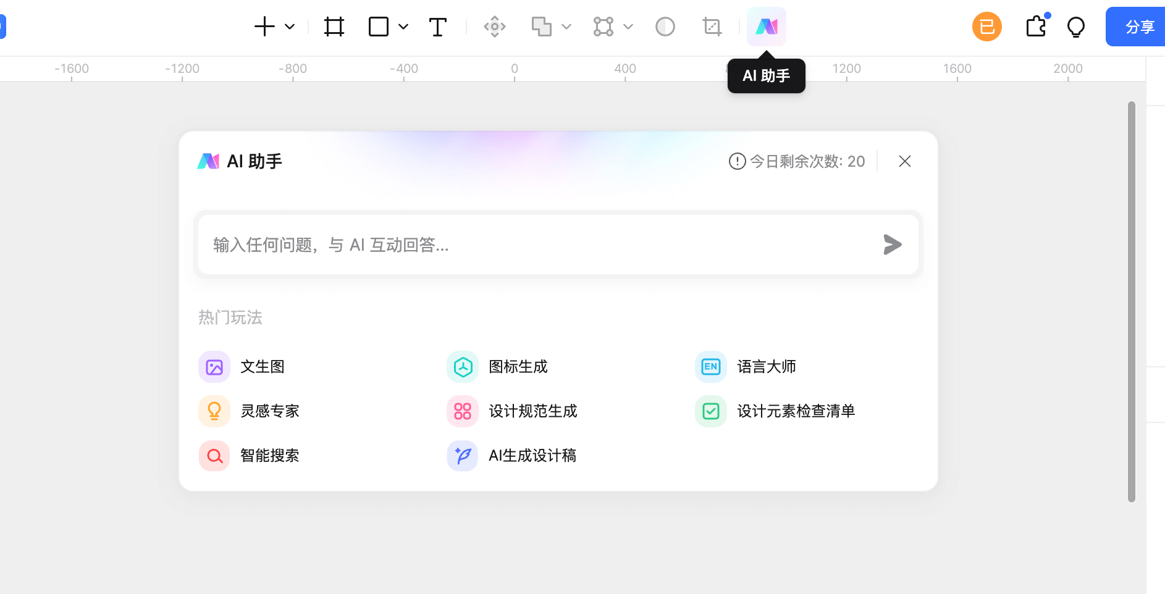Close the AI 助手 panel
1165x594 pixels.
[x=904, y=161]
